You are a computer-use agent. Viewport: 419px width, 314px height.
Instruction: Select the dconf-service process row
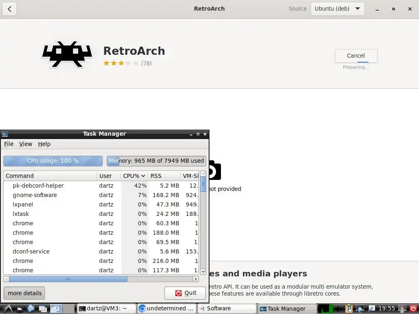point(101,251)
